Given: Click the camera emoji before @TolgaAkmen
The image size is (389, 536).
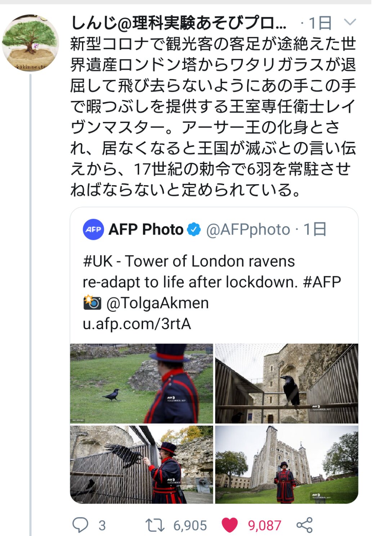Looking at the screenshot, I should point(92,303).
